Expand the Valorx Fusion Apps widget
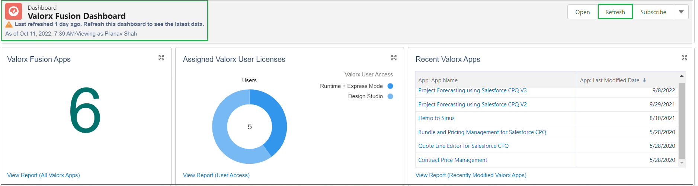 (x=161, y=58)
